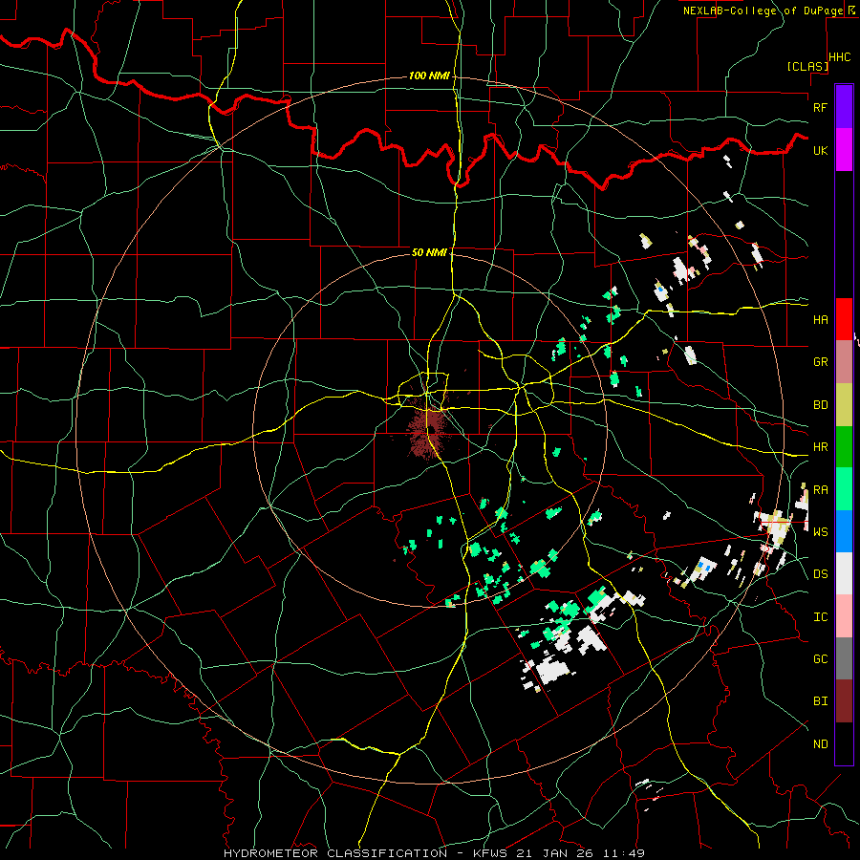Click the light green RA swatch
This screenshot has height=860, width=860.
844,489
